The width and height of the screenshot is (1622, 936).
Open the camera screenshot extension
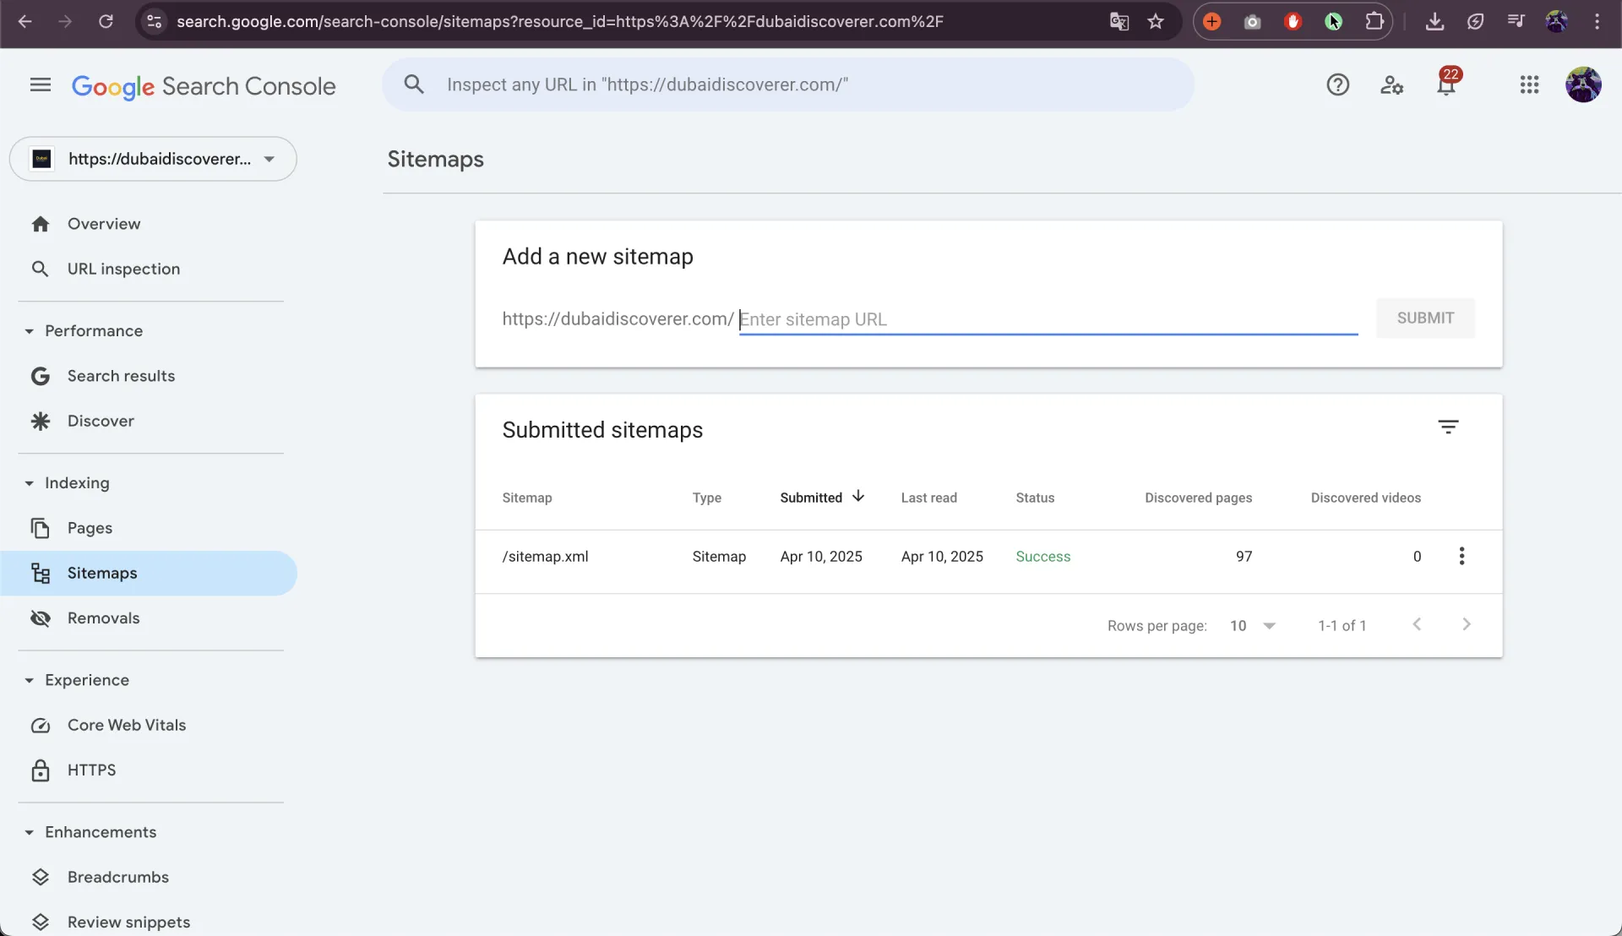[x=1252, y=21]
